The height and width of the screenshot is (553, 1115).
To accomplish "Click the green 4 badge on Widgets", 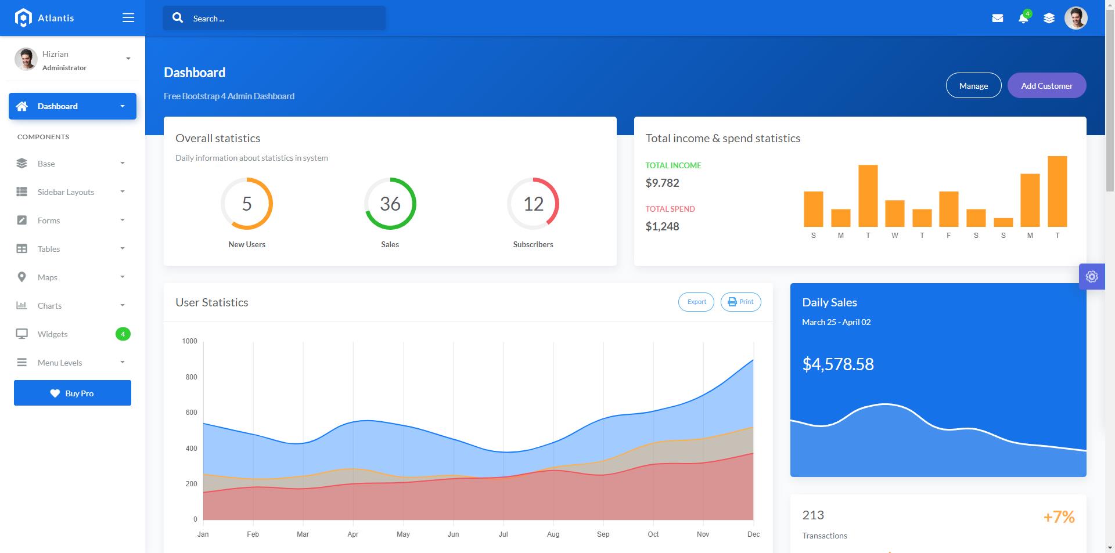I will 123,334.
